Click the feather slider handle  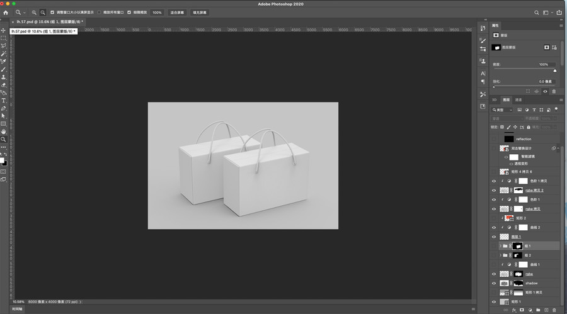coord(494,87)
